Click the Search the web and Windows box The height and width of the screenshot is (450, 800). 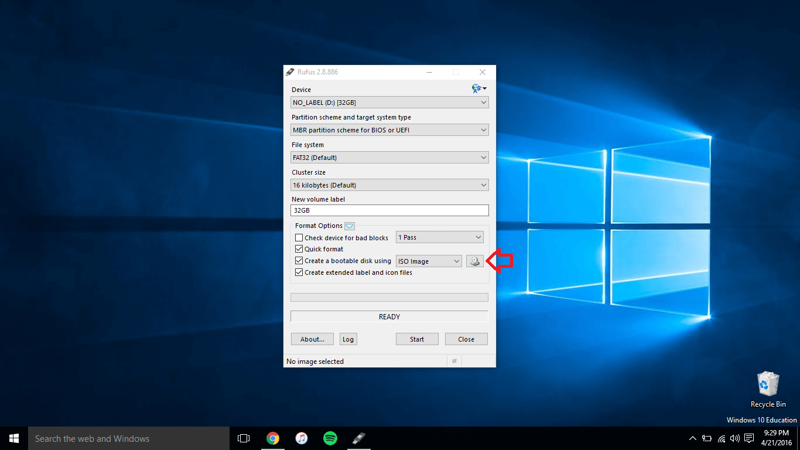(129, 438)
